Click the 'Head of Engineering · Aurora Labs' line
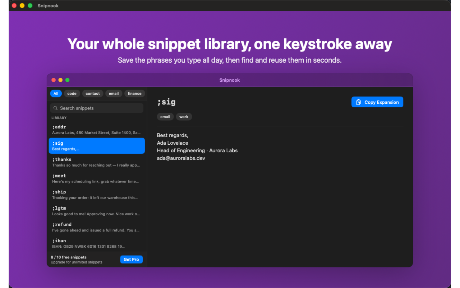 click(197, 150)
